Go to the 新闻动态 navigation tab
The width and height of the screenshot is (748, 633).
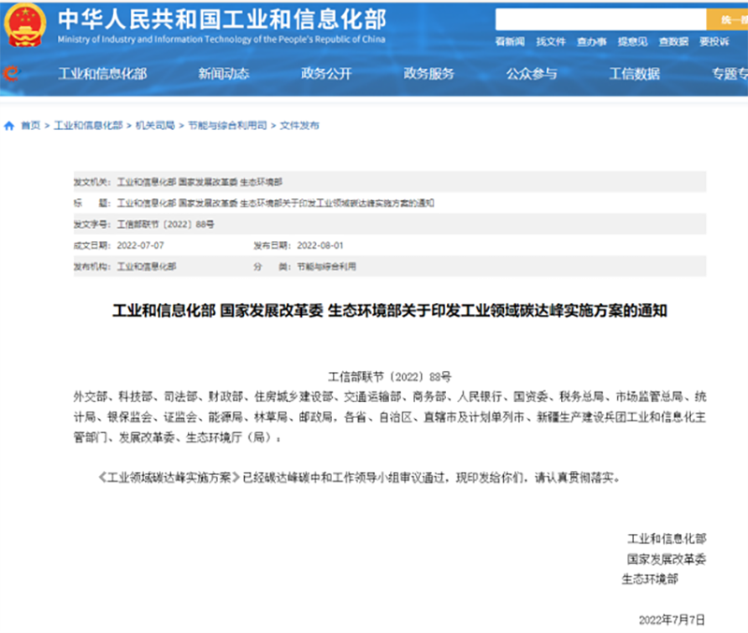(x=223, y=75)
